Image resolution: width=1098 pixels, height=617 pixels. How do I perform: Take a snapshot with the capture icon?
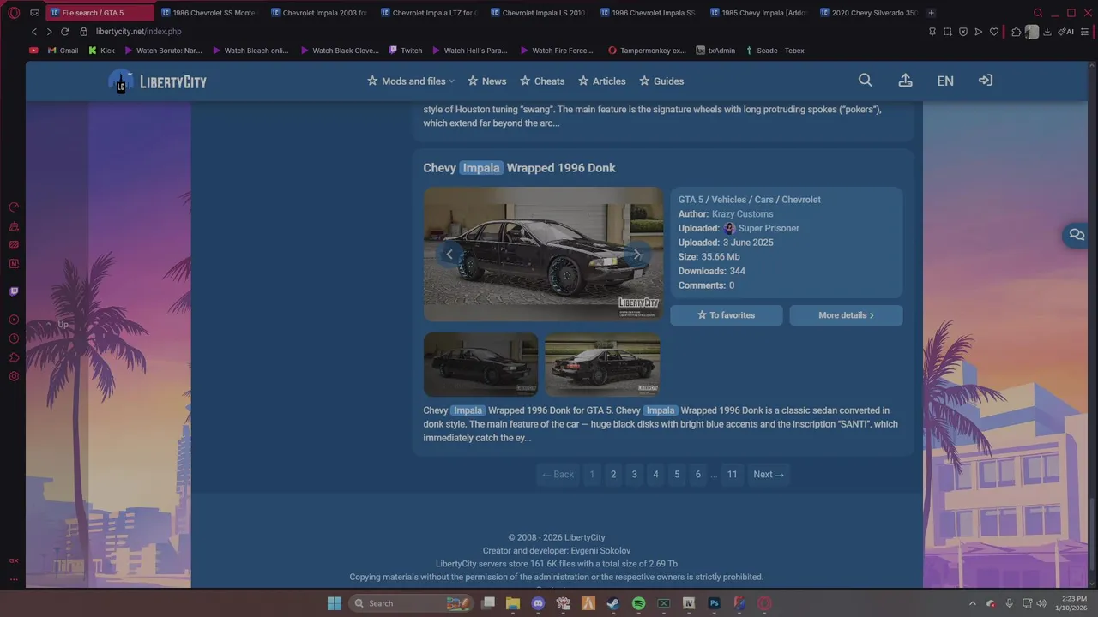[948, 32]
